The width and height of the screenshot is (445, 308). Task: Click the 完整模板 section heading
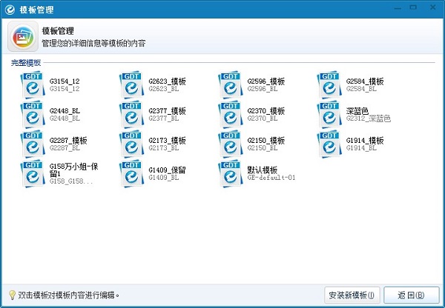(x=26, y=63)
